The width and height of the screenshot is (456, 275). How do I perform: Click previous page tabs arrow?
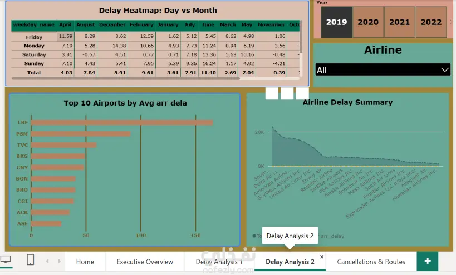coord(47,261)
